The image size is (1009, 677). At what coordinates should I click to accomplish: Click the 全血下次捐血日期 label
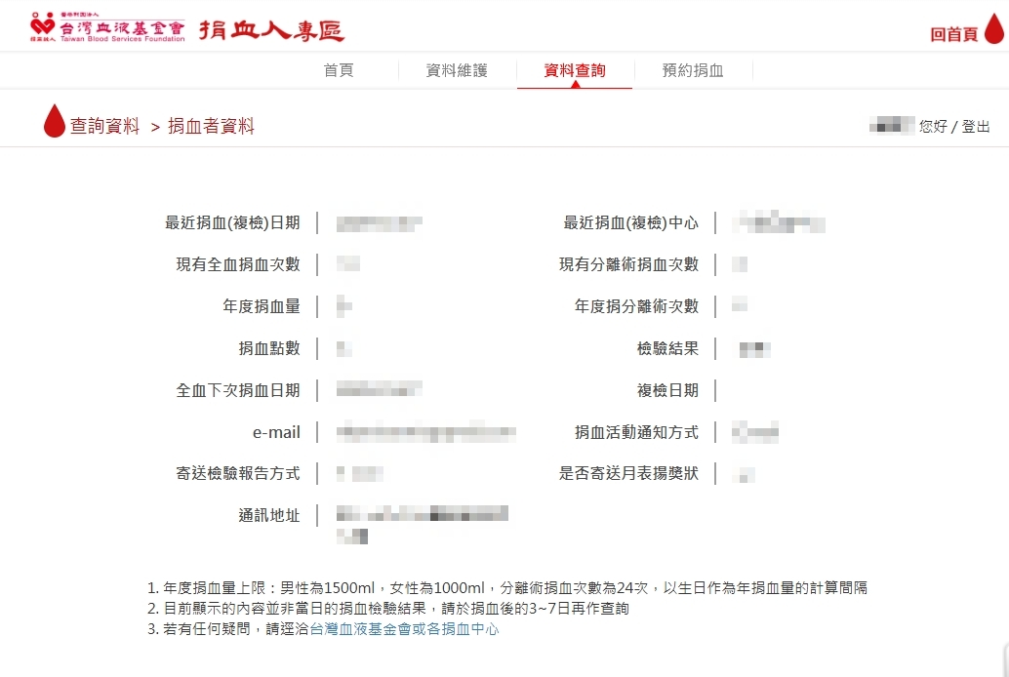238,390
